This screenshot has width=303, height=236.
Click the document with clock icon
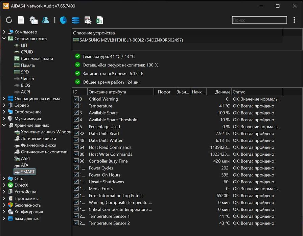(x=88, y=20)
